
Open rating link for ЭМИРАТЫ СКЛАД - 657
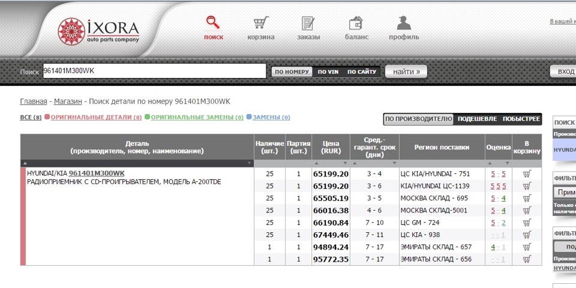pyautogui.click(x=498, y=247)
